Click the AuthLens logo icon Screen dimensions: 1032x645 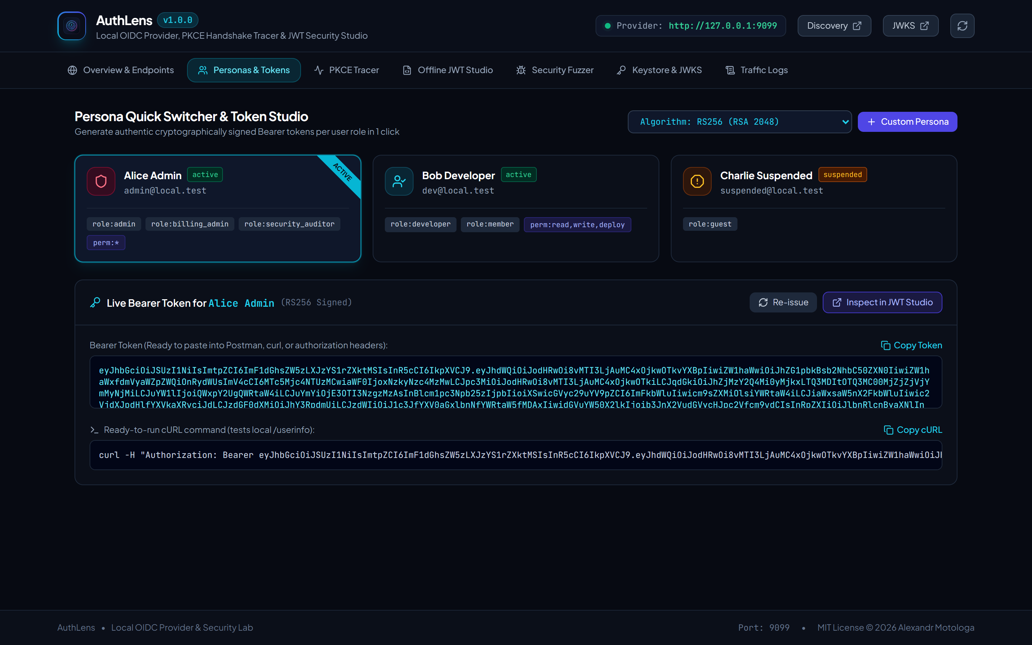click(x=72, y=25)
